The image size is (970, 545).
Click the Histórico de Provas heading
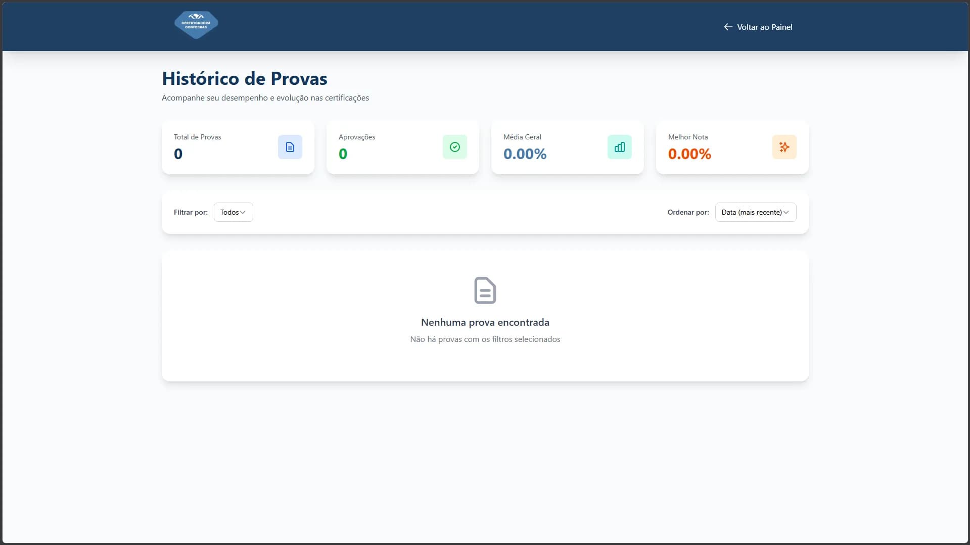[245, 78]
